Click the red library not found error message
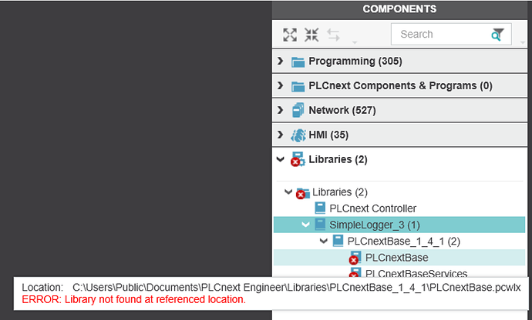This screenshot has width=532, height=320. tap(133, 300)
